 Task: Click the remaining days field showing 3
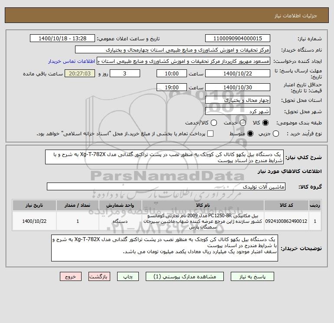point(125,73)
